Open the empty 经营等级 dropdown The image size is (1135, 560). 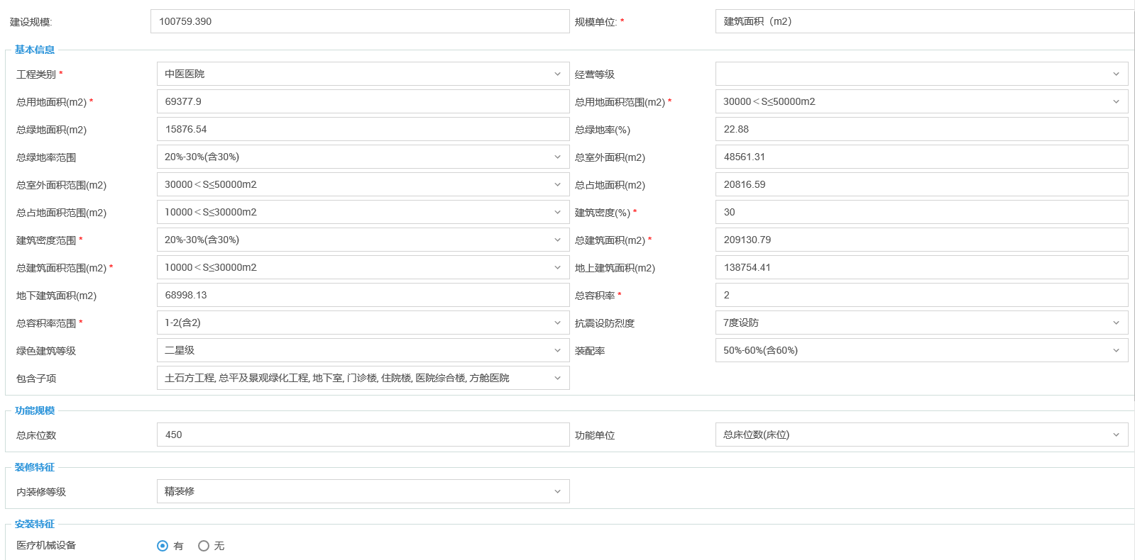921,74
